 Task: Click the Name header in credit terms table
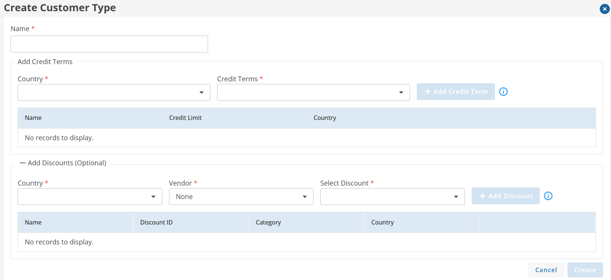pyautogui.click(x=33, y=118)
